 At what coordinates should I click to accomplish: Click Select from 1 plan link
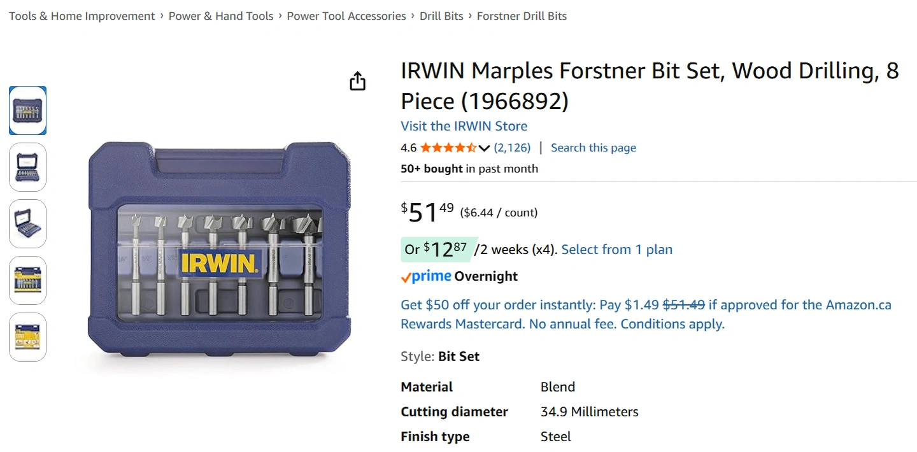[616, 250]
